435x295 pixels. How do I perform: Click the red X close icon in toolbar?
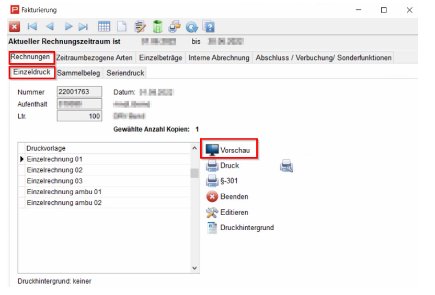click(14, 27)
